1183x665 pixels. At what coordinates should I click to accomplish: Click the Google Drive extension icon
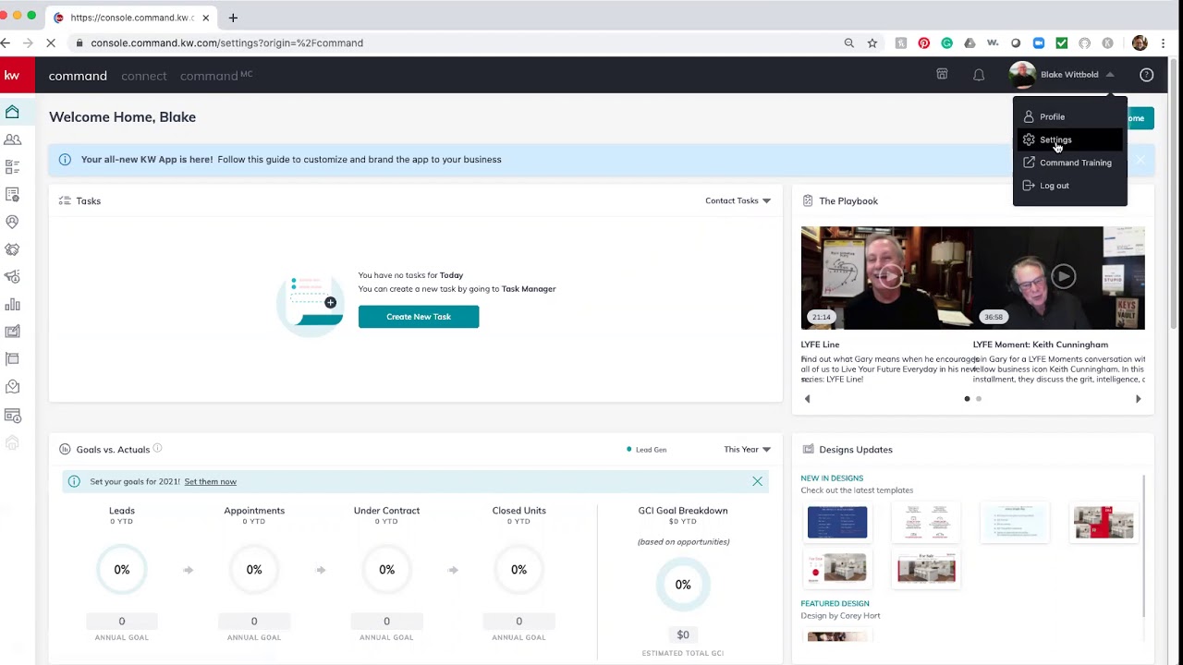tap(970, 43)
